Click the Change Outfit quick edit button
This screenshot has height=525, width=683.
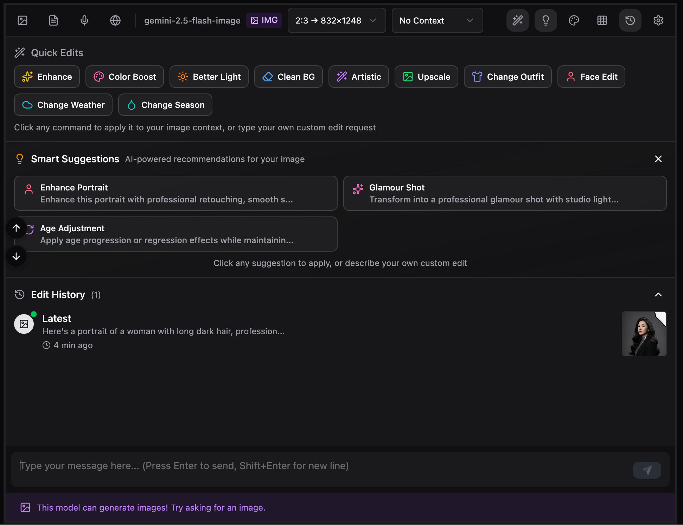coord(508,77)
